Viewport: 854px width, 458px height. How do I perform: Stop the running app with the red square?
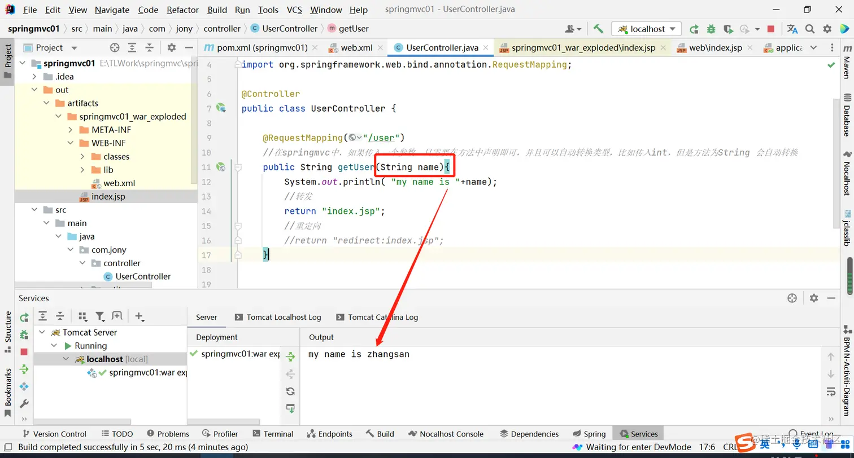tap(771, 29)
